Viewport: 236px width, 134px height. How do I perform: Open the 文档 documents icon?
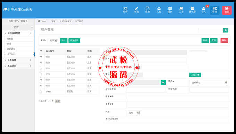159,10
